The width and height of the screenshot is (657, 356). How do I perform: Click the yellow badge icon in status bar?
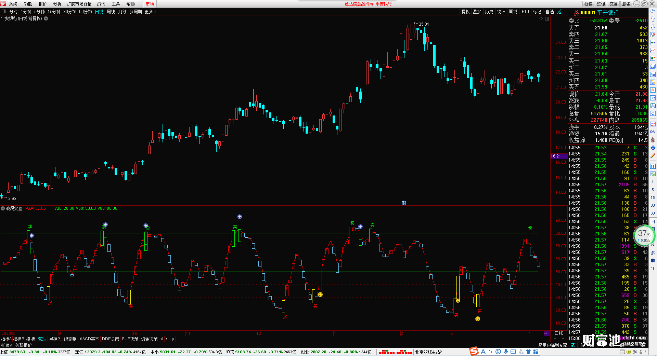click(629, 352)
